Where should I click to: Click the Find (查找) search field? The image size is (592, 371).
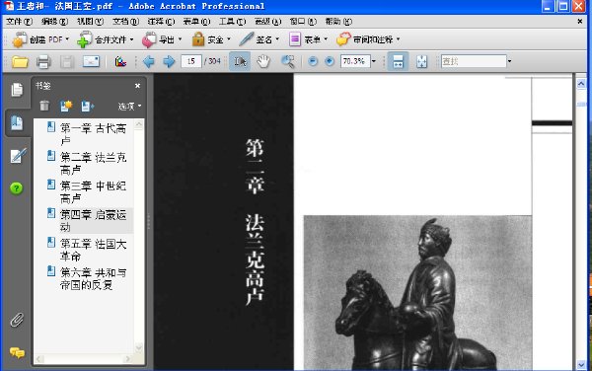coord(474,61)
